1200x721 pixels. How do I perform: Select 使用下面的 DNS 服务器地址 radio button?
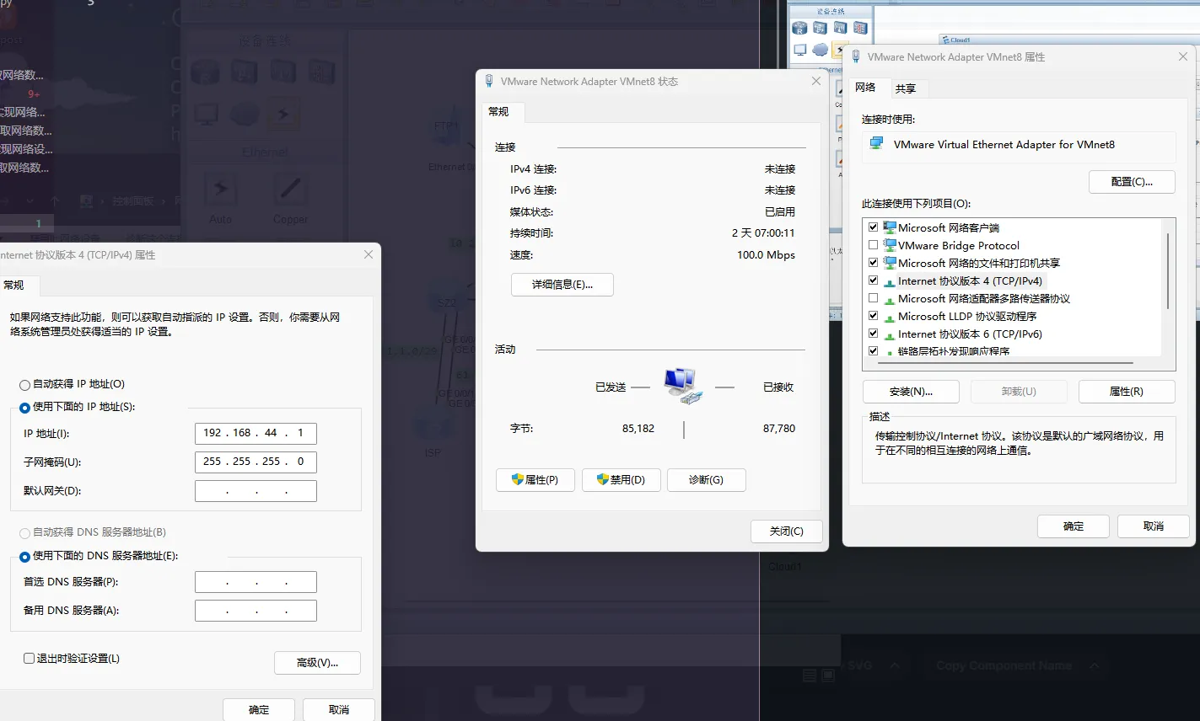(24, 557)
